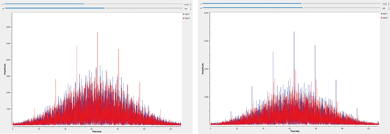
Task: Increase the 0.5600 value with up arrow
Action: [x=389, y=3]
